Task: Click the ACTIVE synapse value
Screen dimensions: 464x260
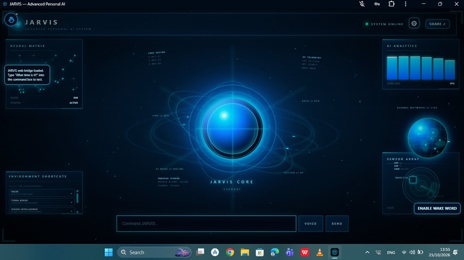Action: (74, 103)
